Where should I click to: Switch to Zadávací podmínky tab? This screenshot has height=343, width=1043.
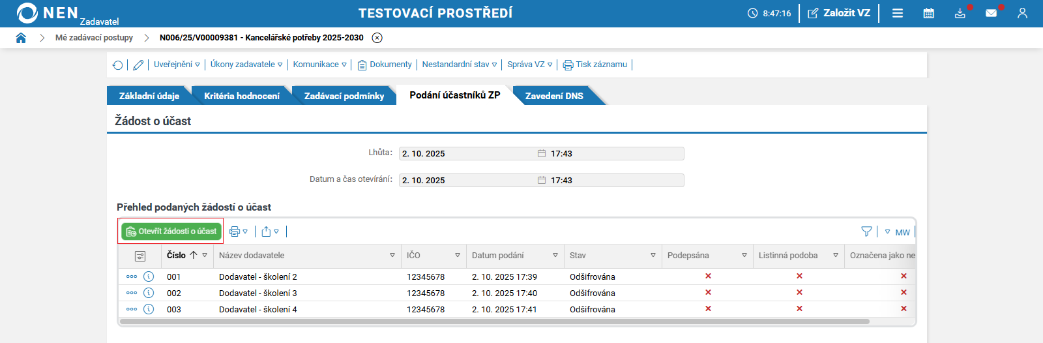(x=344, y=96)
